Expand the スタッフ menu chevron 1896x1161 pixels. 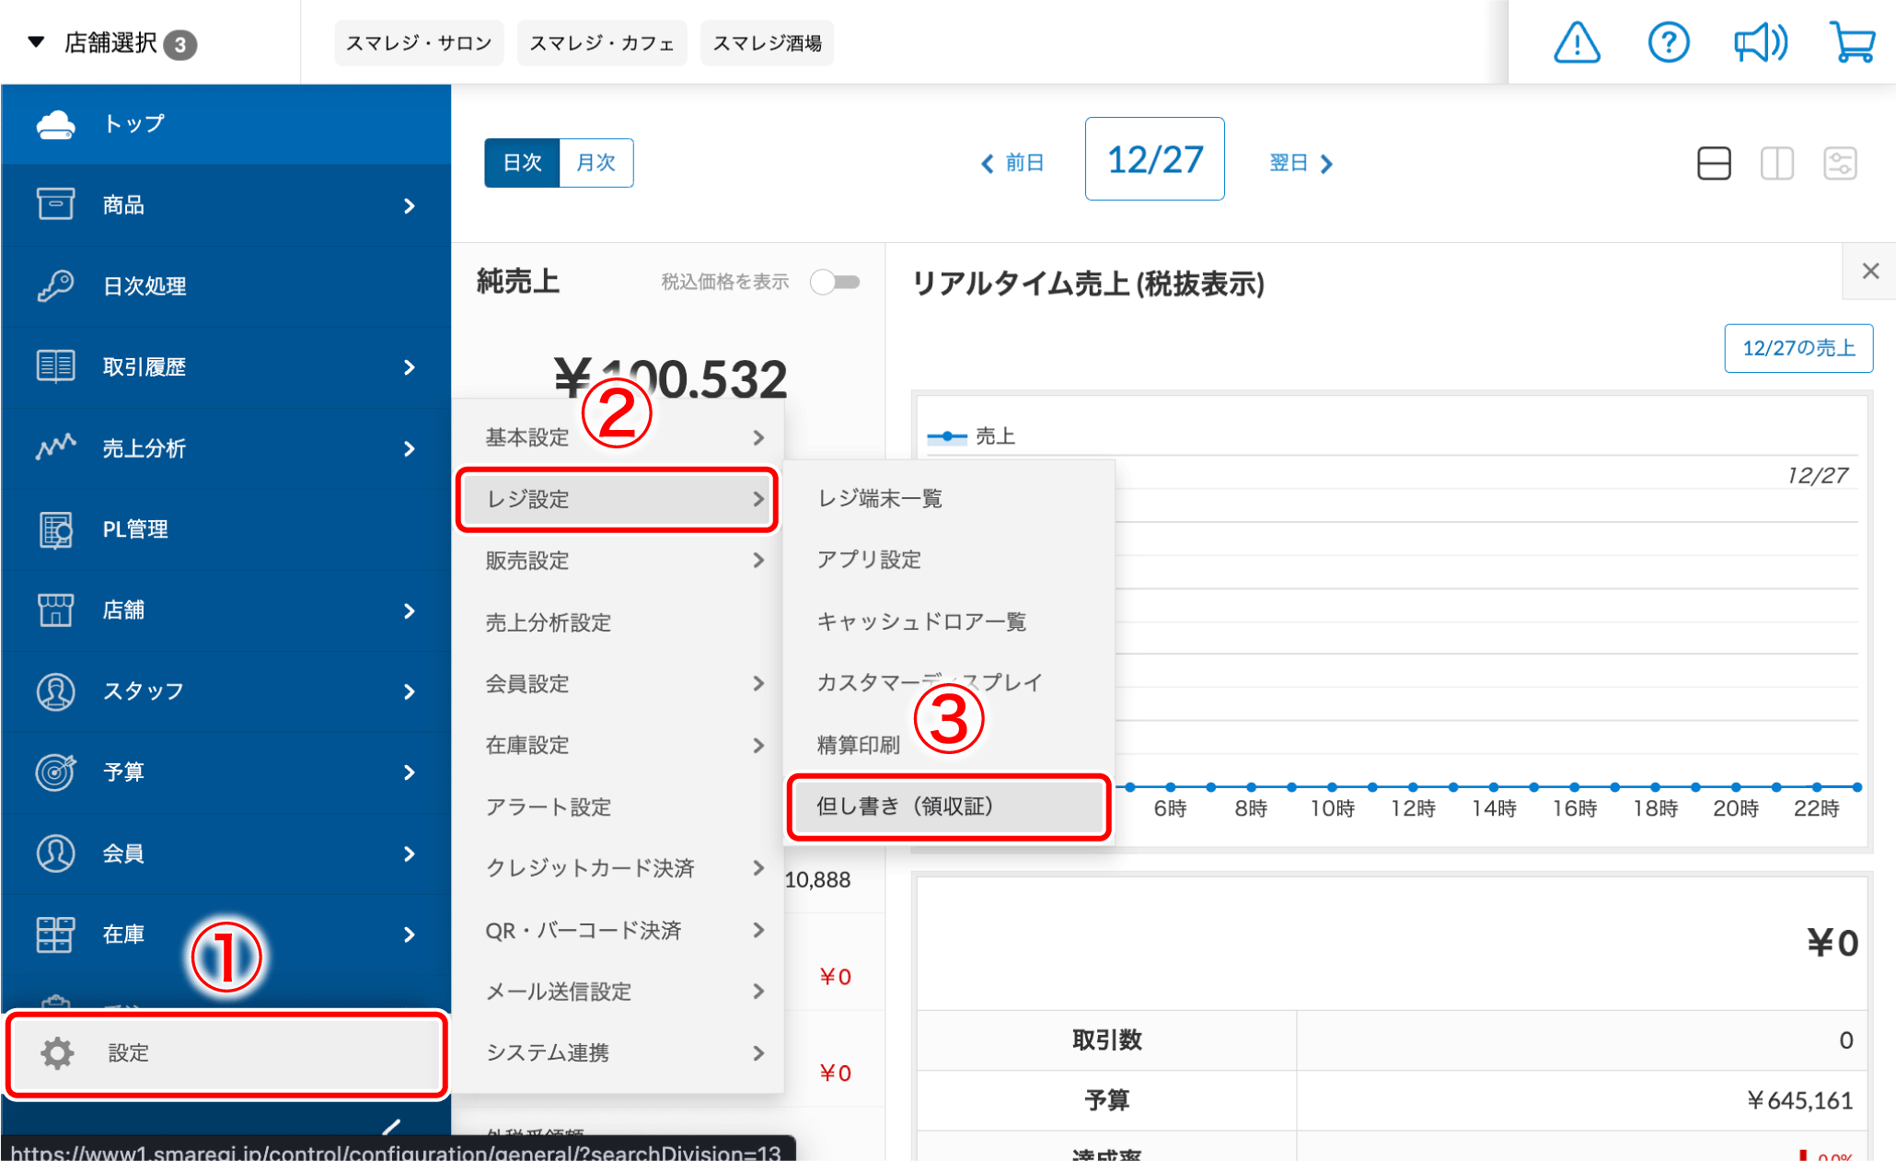(410, 691)
